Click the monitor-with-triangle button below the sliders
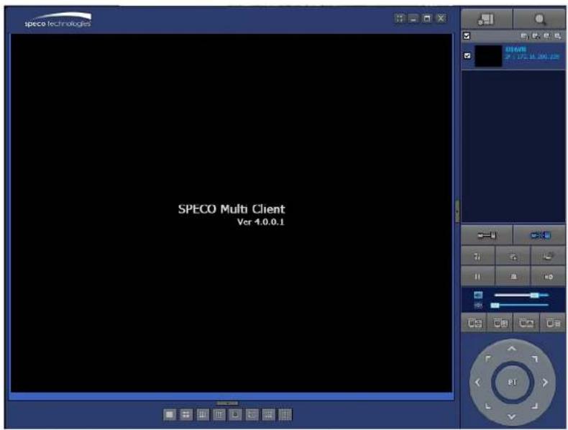This screenshot has width=568, height=430. pyautogui.click(x=526, y=323)
